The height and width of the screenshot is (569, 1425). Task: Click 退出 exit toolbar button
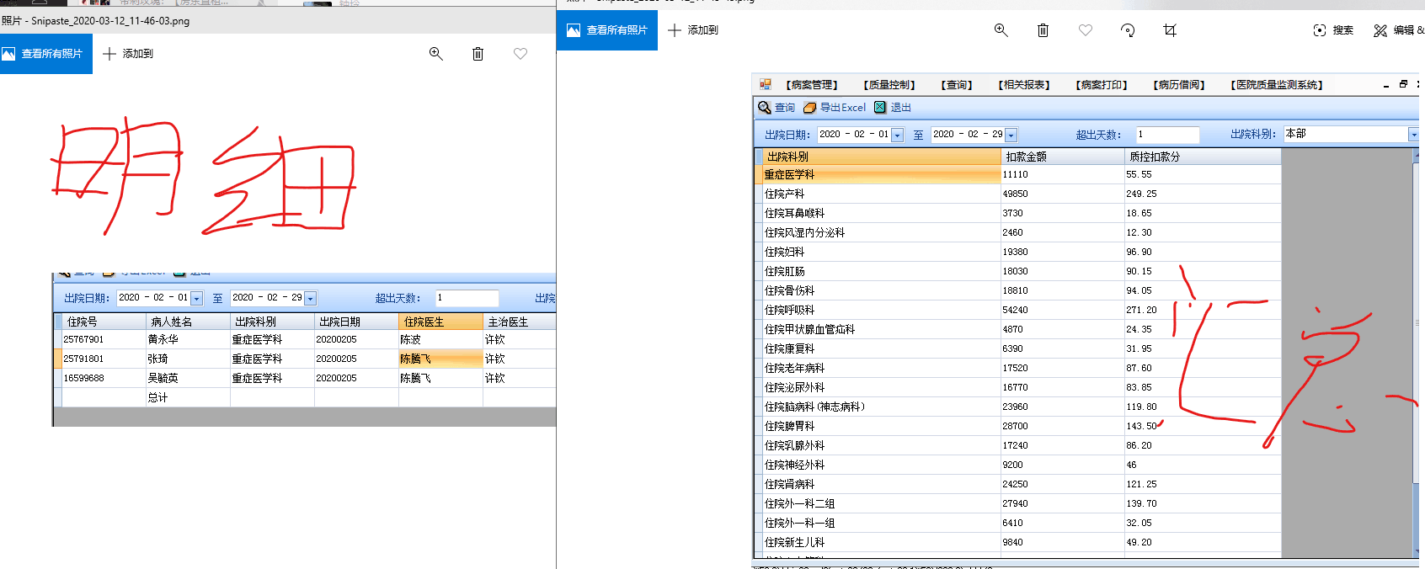coord(893,108)
